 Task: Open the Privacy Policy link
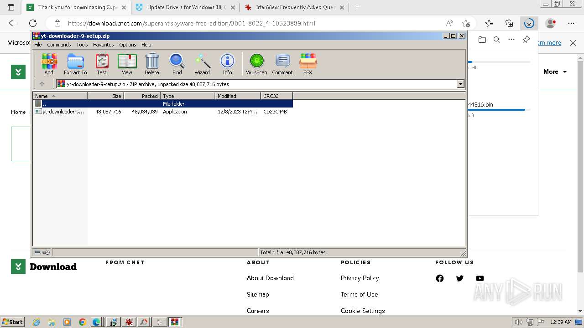click(x=360, y=278)
